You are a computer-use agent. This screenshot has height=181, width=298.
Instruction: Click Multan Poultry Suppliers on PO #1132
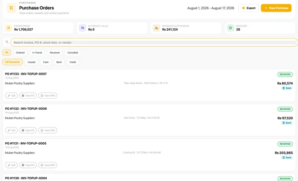coord(20,118)
